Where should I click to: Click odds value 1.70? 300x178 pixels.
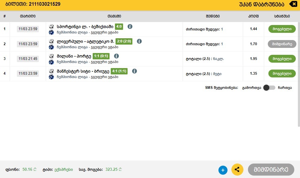[253, 44]
